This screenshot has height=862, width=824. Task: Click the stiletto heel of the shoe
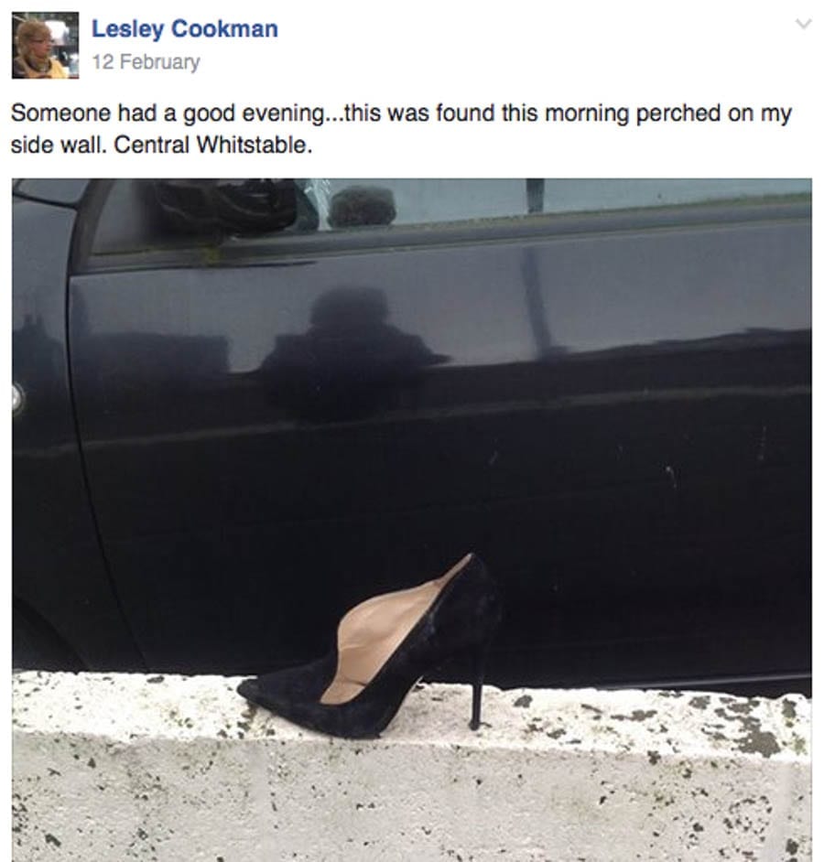coord(477,690)
